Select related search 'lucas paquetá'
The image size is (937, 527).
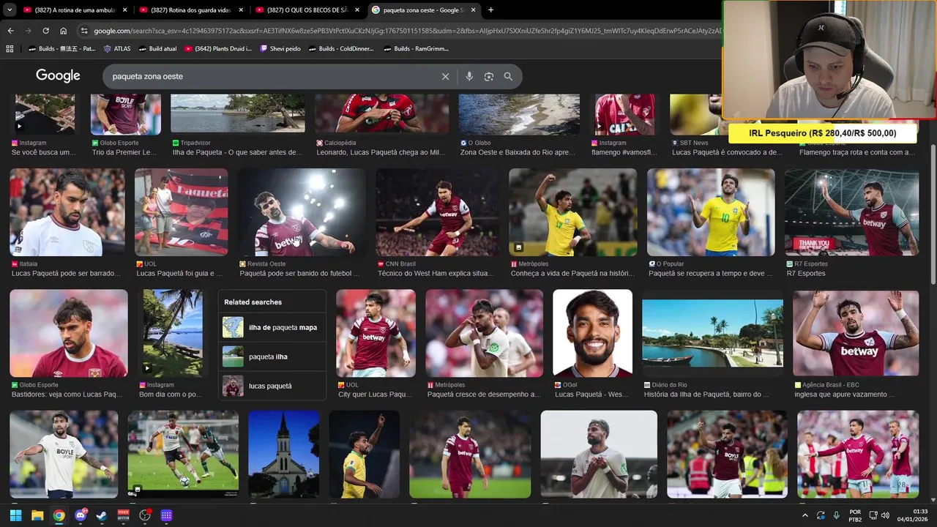[272, 386]
